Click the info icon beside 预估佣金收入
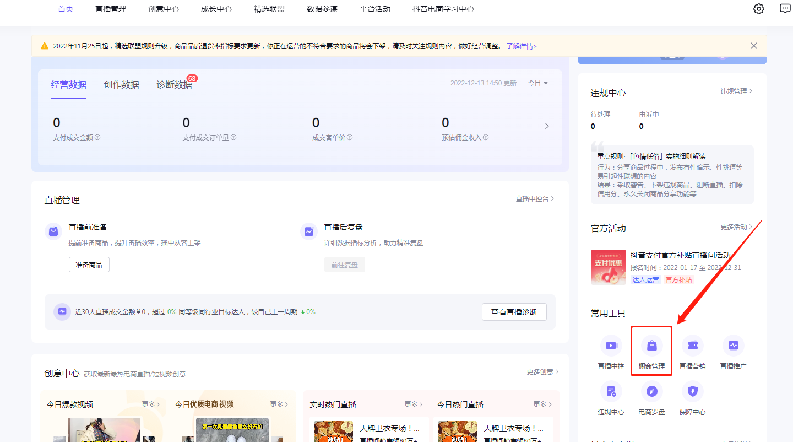793x442 pixels. (486, 137)
